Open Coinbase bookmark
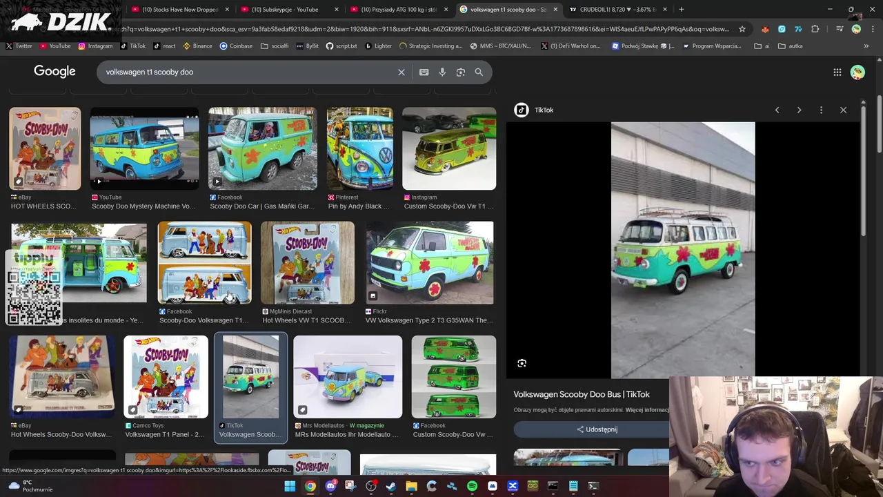Viewport: 883px width, 497px height. pos(236,46)
